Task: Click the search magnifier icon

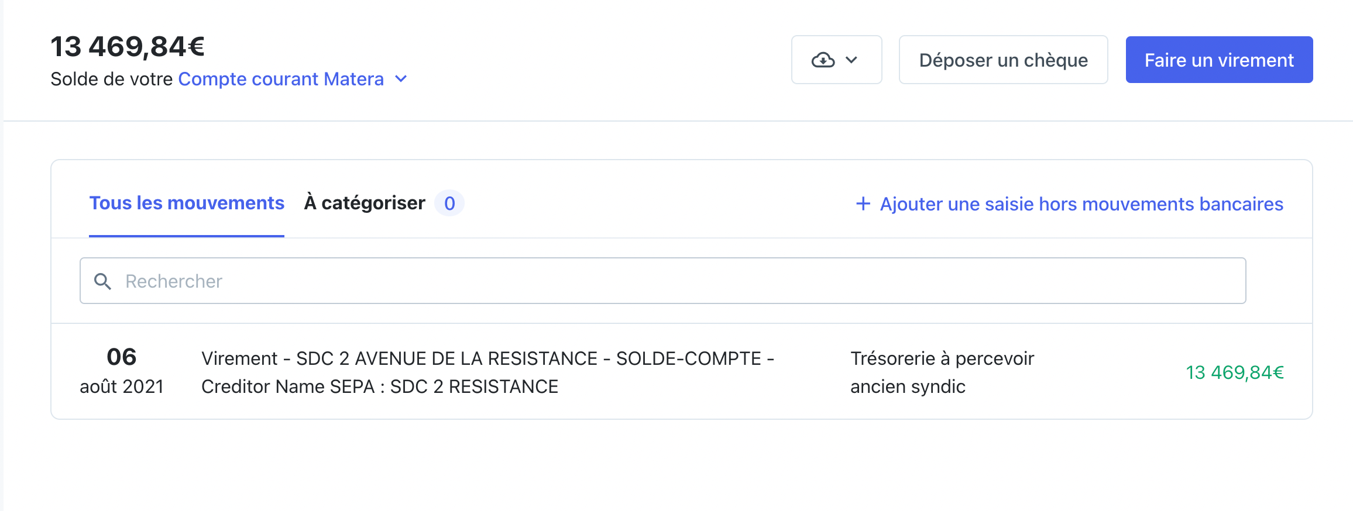Action: pyautogui.click(x=103, y=281)
